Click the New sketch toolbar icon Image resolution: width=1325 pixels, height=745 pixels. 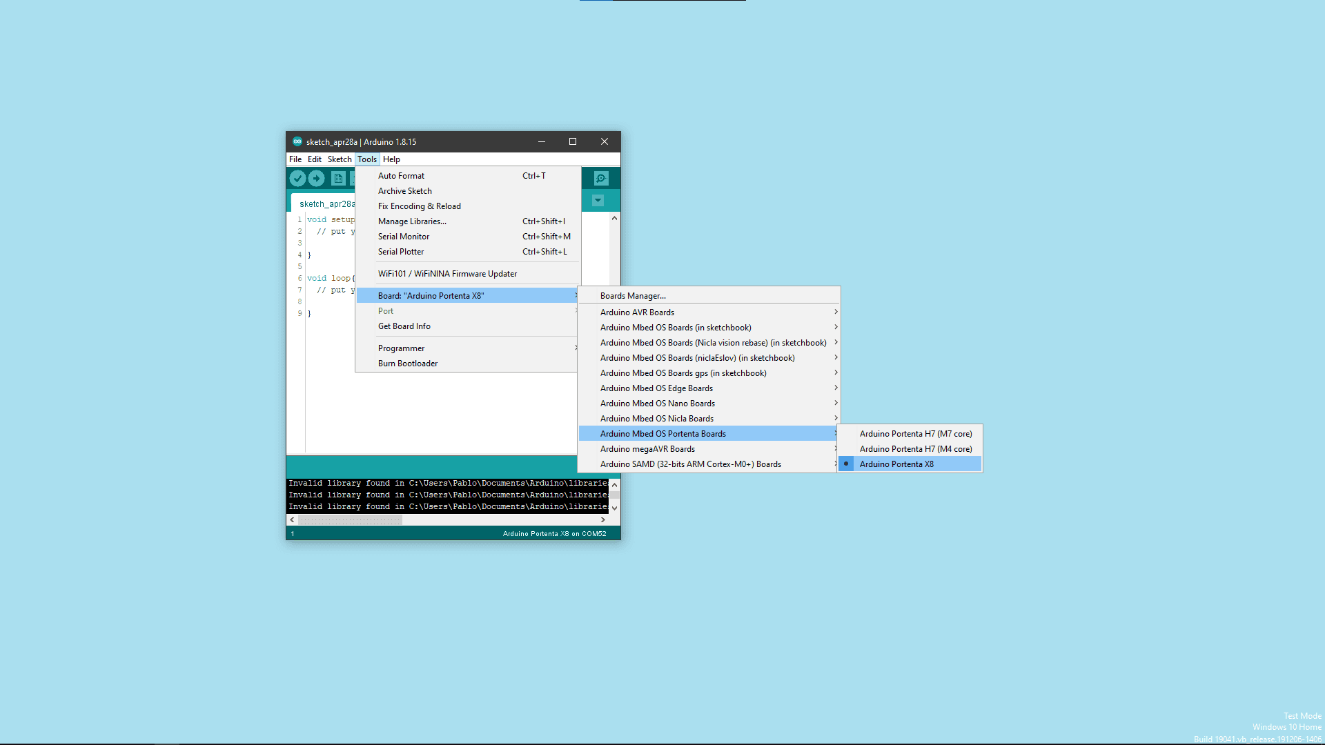tap(338, 179)
